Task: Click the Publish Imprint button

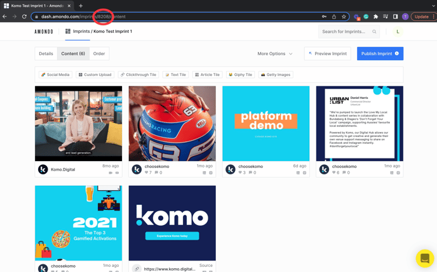Action: click(x=380, y=53)
